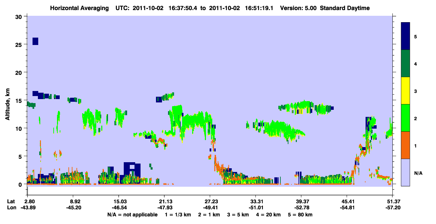Click the longitude value -54.81

pyautogui.click(x=347, y=208)
